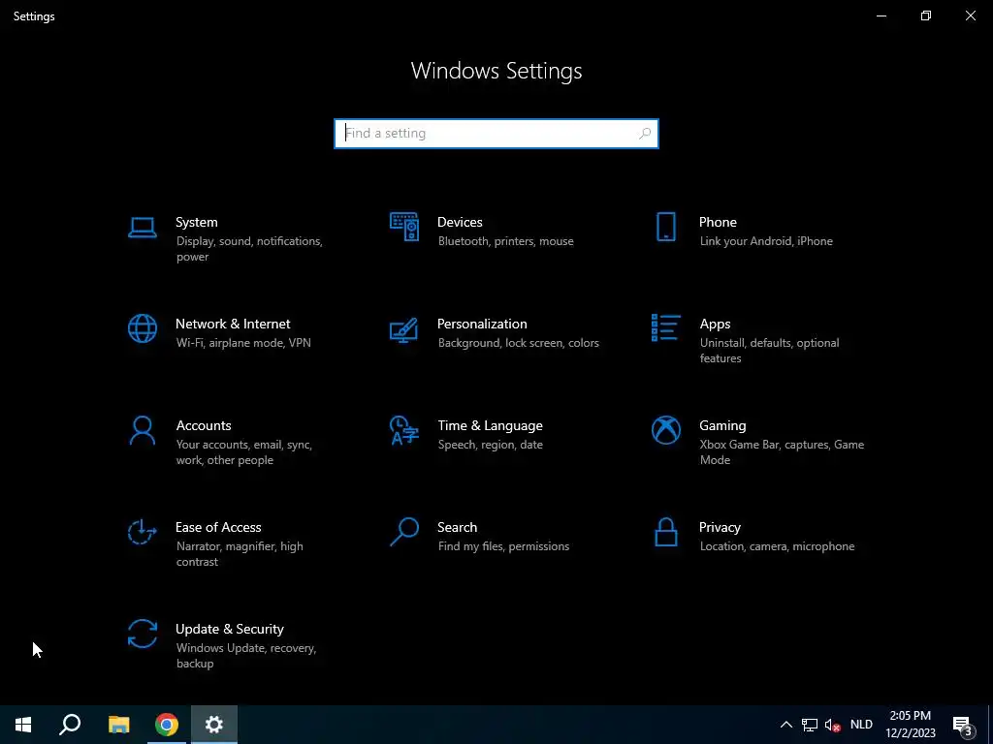Viewport: 993px width, 744px height.
Task: Show hidden system tray icons
Action: point(785,725)
